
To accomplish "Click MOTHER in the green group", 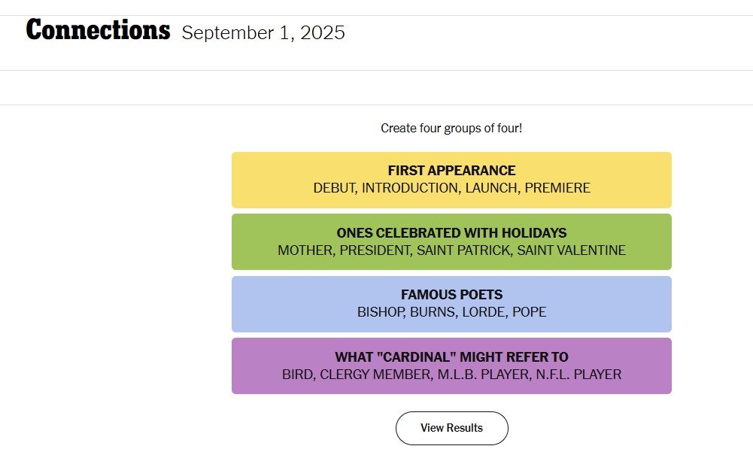I will (305, 250).
